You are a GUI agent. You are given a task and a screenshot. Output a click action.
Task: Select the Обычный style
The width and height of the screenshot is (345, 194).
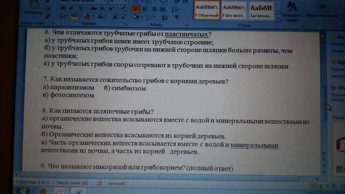207,11
